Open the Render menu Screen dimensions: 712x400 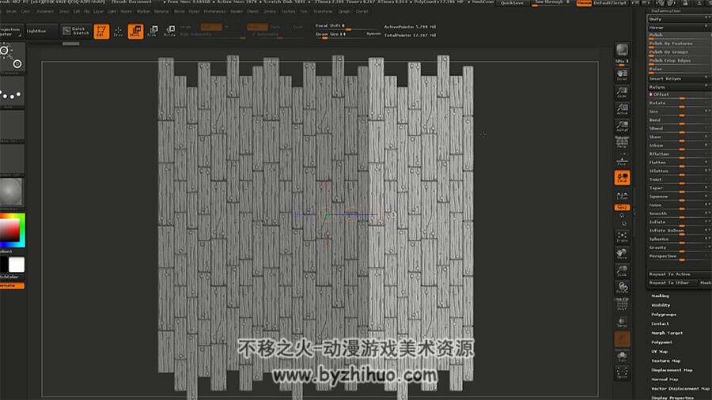236,11
